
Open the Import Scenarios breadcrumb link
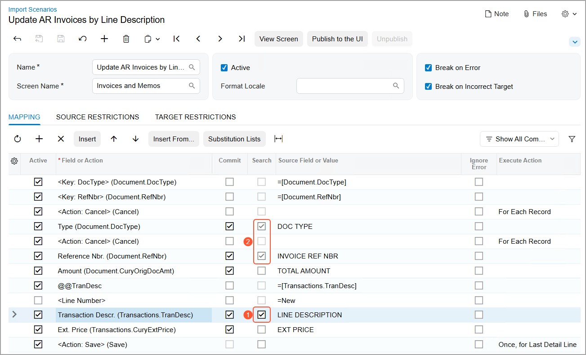coord(33,9)
